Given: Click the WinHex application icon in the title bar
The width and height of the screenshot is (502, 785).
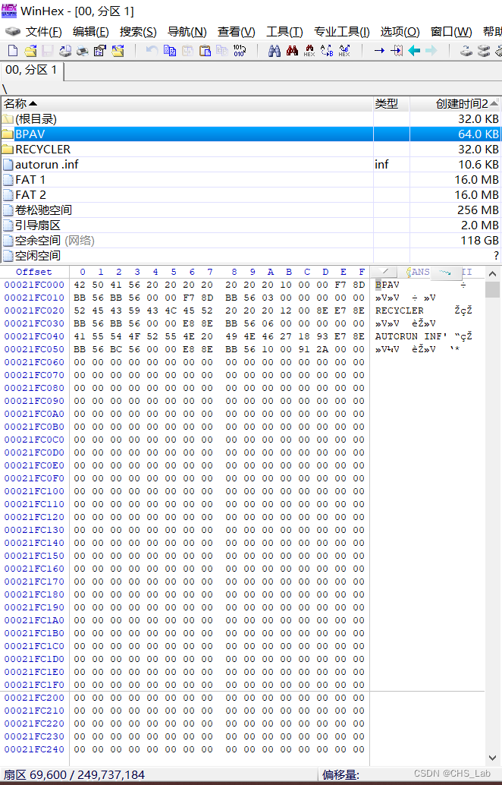Looking at the screenshot, I should coord(9,11).
